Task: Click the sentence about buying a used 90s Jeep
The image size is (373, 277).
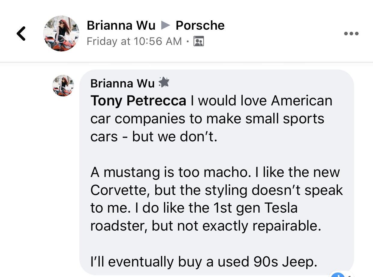Action: (x=204, y=262)
